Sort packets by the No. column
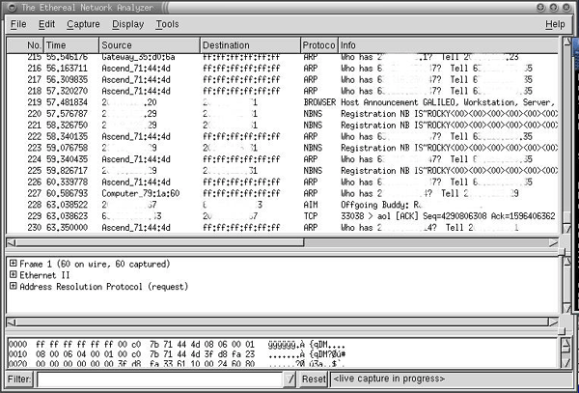 tap(34, 45)
